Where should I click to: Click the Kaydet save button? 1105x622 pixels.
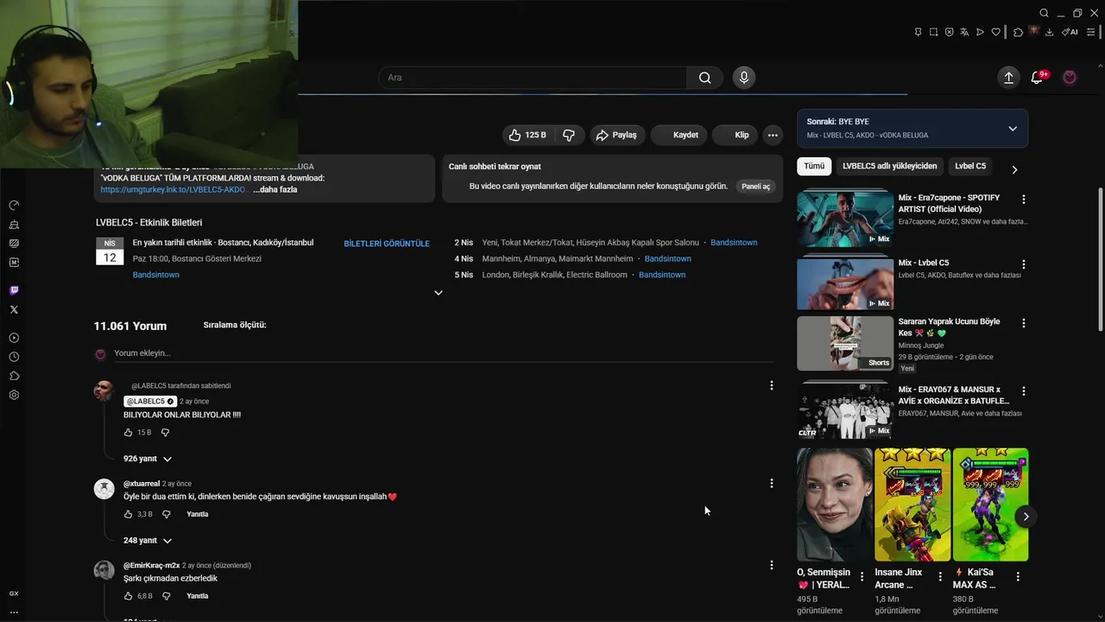[678, 135]
